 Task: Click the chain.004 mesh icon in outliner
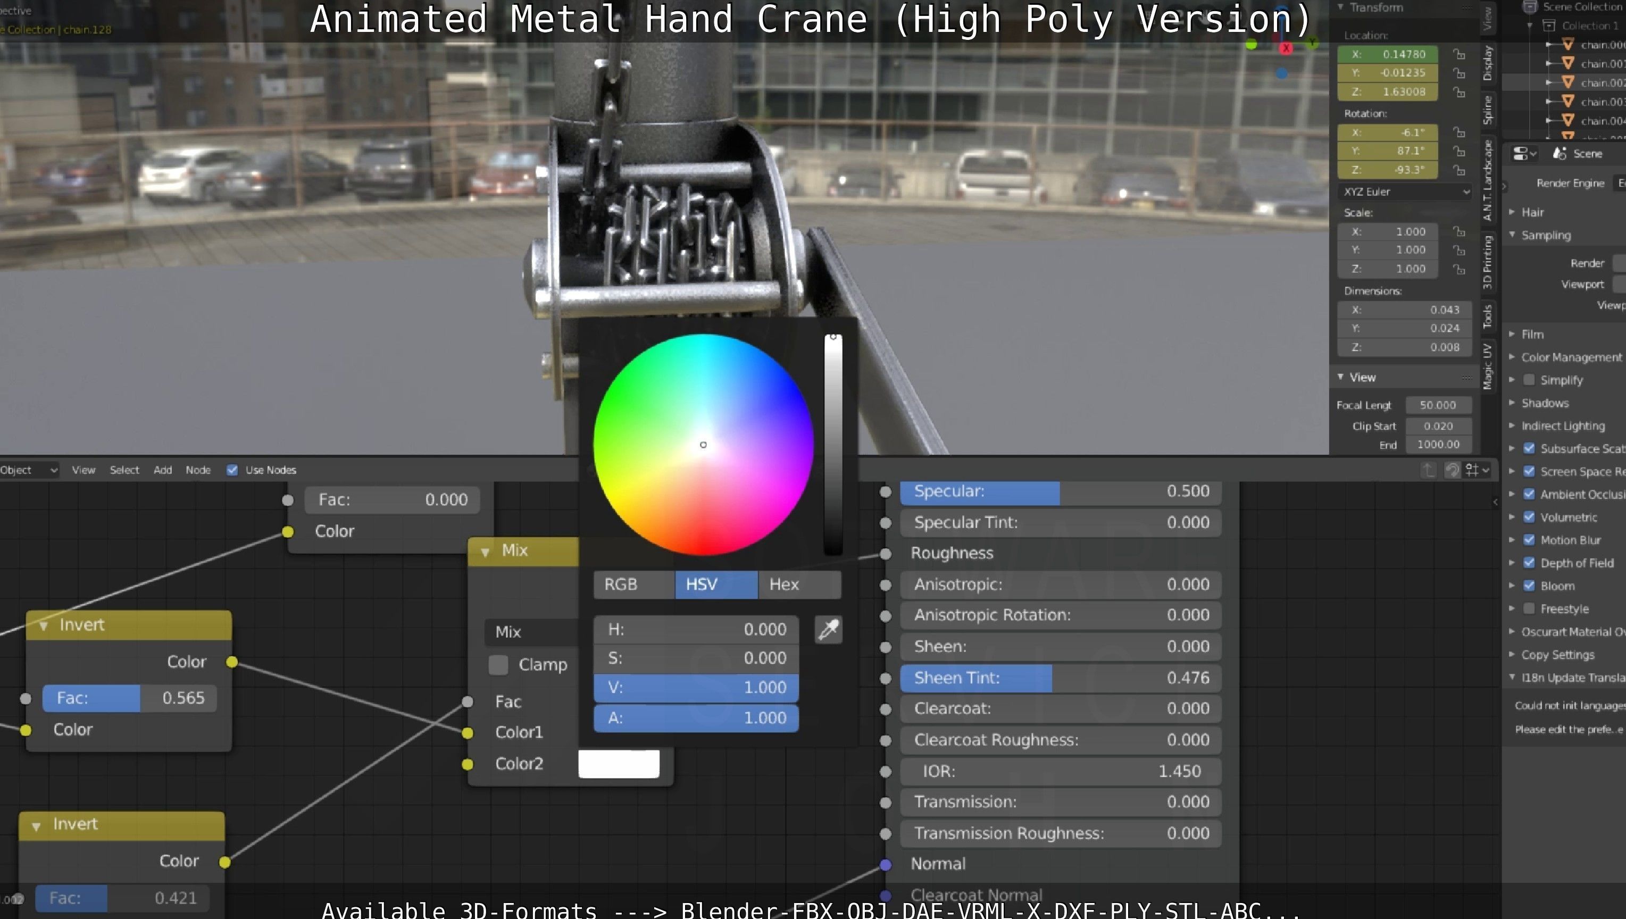click(1567, 120)
